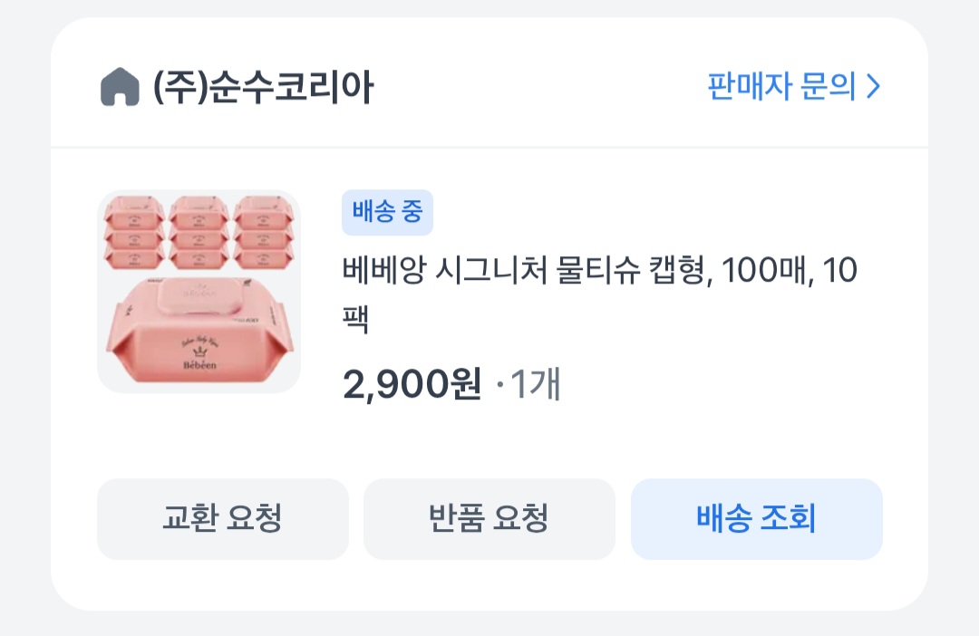Request a return with 반품 요청
The image size is (979, 636).
[489, 519]
